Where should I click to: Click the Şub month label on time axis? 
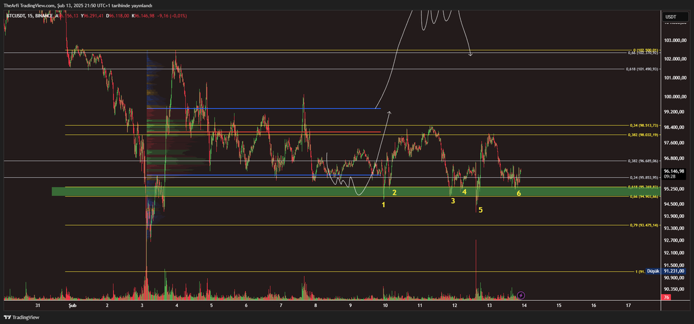[72, 304]
